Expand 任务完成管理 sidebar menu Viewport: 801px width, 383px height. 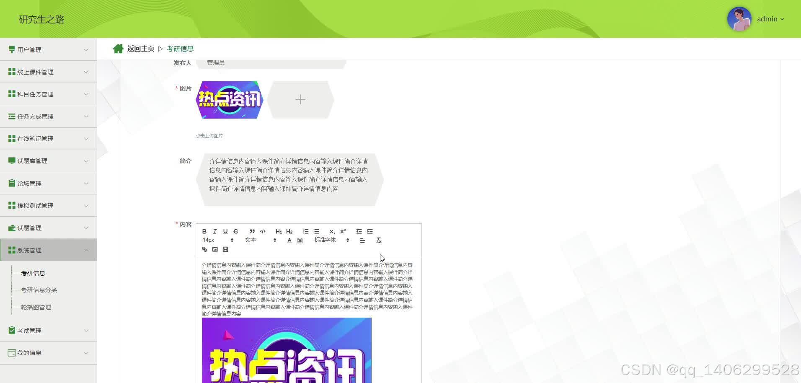click(49, 116)
